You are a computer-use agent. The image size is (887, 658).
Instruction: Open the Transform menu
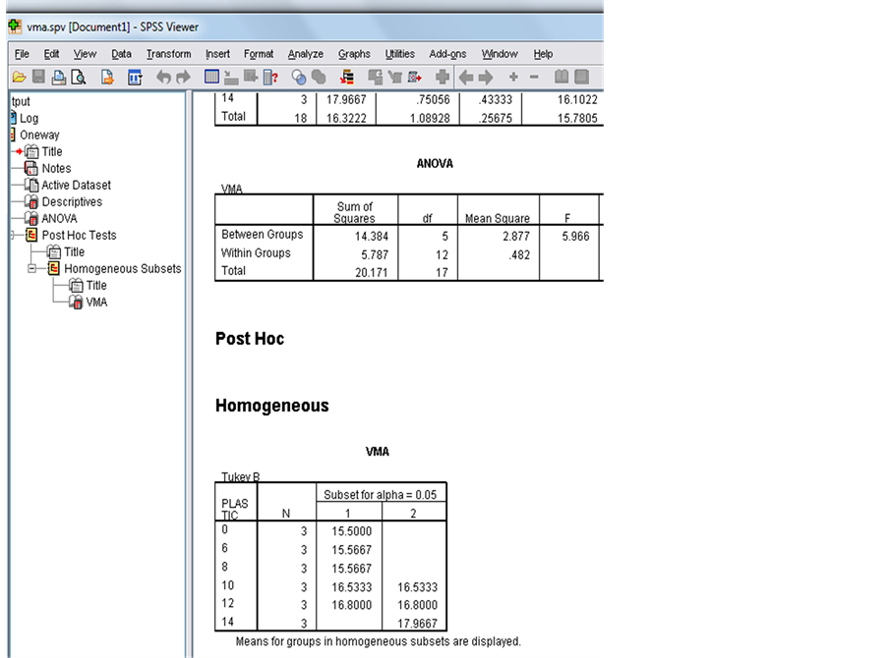point(168,54)
